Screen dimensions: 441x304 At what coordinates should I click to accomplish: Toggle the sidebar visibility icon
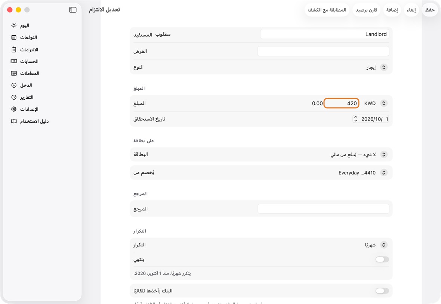point(73,10)
